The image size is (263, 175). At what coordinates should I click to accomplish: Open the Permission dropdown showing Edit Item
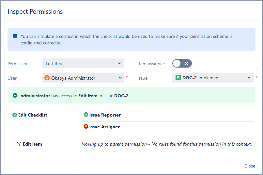[x=83, y=63]
